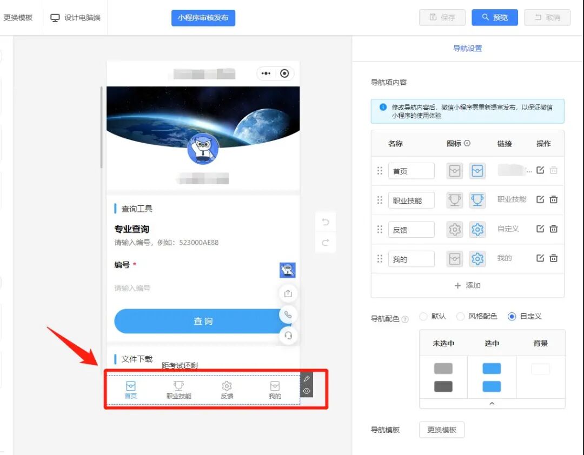Image resolution: width=584 pixels, height=455 pixels.
Task: Click the trash icon to delete 我的 nav item
Action: click(554, 258)
